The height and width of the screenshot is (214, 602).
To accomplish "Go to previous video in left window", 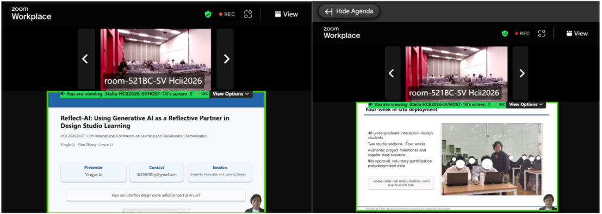I will (85, 59).
